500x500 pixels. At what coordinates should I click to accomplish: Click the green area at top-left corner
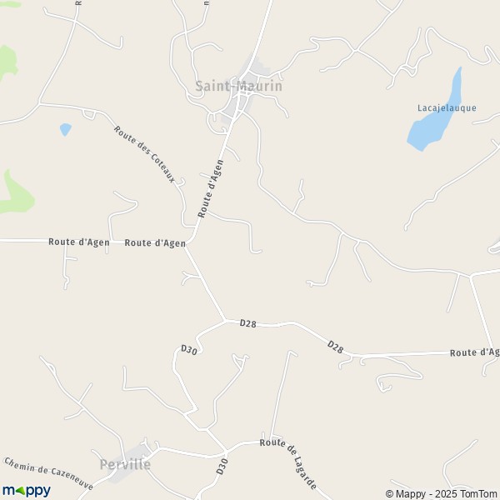click(x=10, y=4)
